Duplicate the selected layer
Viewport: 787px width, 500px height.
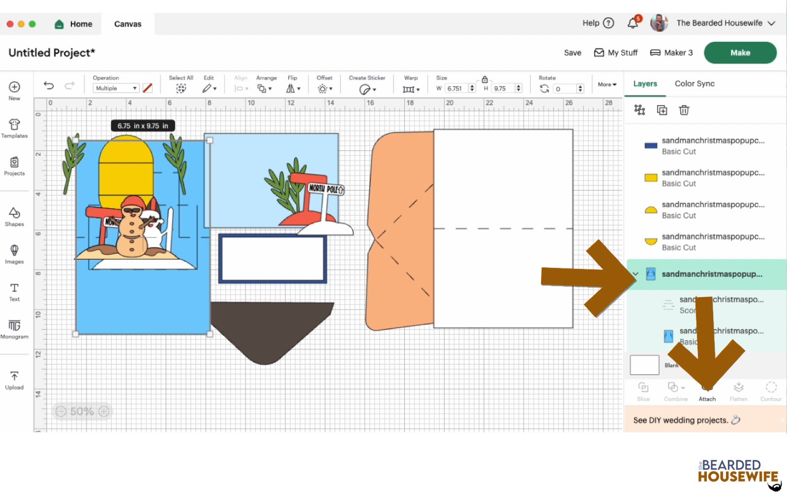point(662,110)
